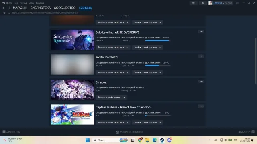This screenshot has width=257, height=144.
Task: Click the downloads icon next to Управление загрузками
Action: (x=117, y=132)
